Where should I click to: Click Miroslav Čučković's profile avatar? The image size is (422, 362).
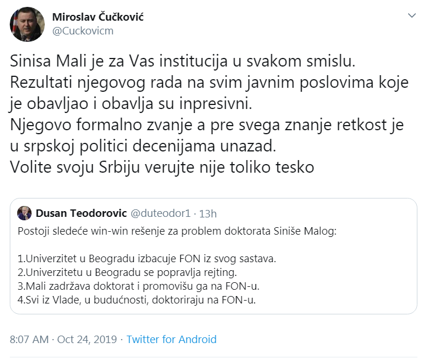tap(27, 24)
